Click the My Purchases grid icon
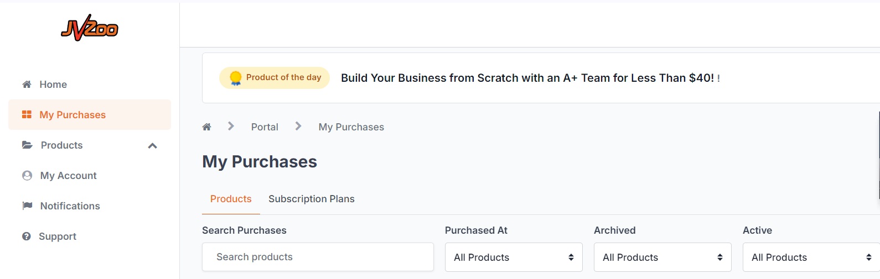This screenshot has height=279, width=880. click(x=27, y=114)
